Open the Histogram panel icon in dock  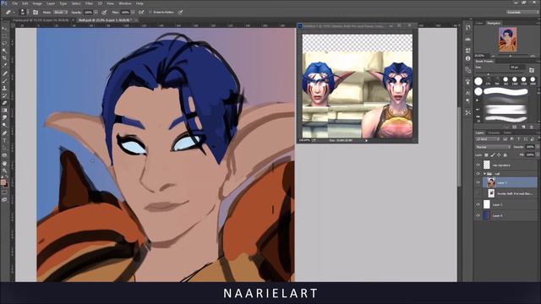coord(467,40)
